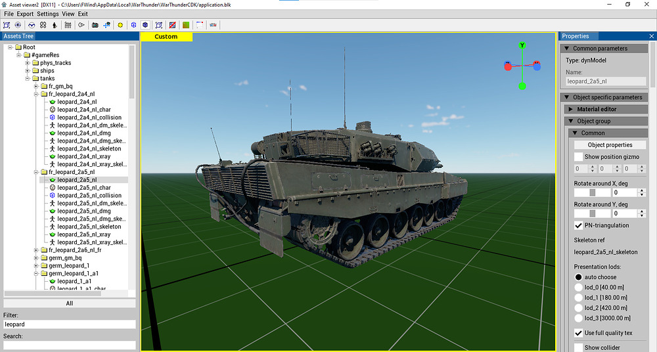Image resolution: width=657 pixels, height=352 pixels.
Task: Select lod_2 [420.00 m] radio button
Action: click(578, 308)
